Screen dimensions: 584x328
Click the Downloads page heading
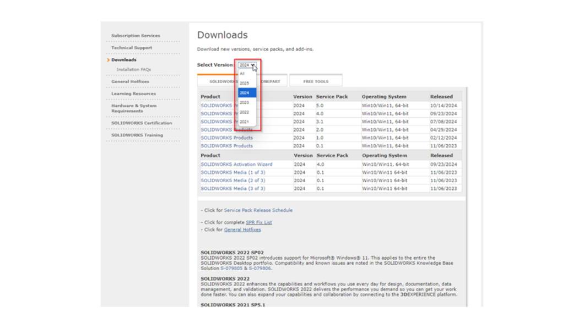[223, 35]
